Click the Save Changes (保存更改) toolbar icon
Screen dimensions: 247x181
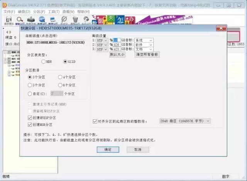coord(8,20)
